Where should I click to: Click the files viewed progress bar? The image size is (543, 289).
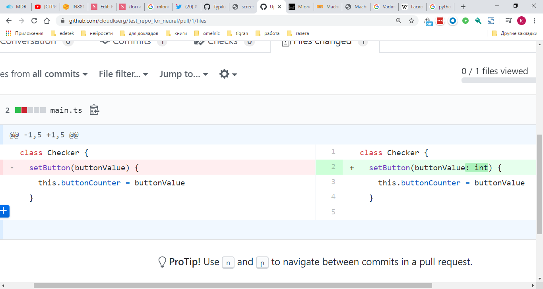click(x=499, y=80)
